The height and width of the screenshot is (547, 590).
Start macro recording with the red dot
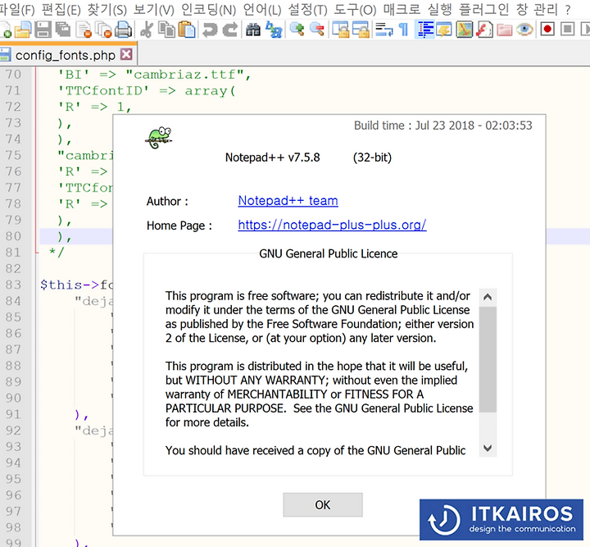pos(547,30)
